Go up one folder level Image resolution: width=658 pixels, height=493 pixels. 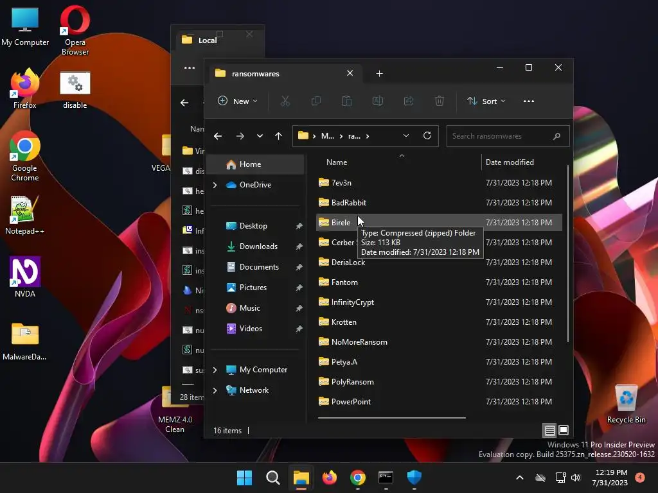[279, 136]
